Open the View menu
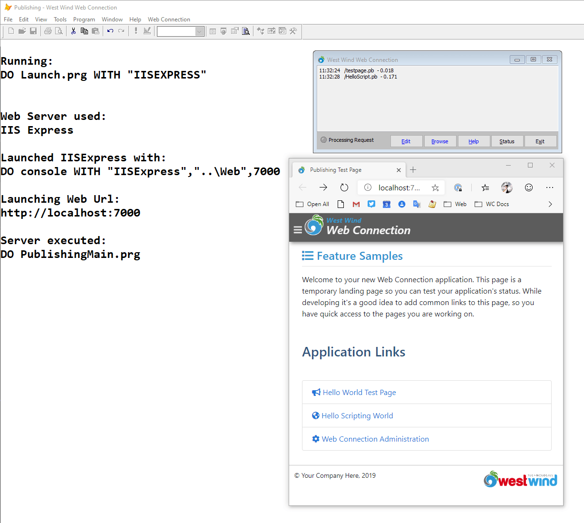 coord(41,20)
